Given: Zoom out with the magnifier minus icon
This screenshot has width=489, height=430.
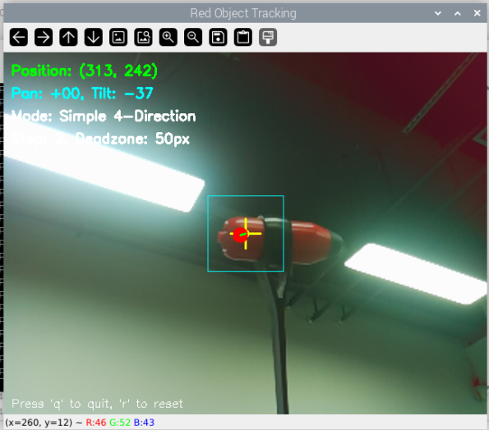Looking at the screenshot, I should coord(193,38).
